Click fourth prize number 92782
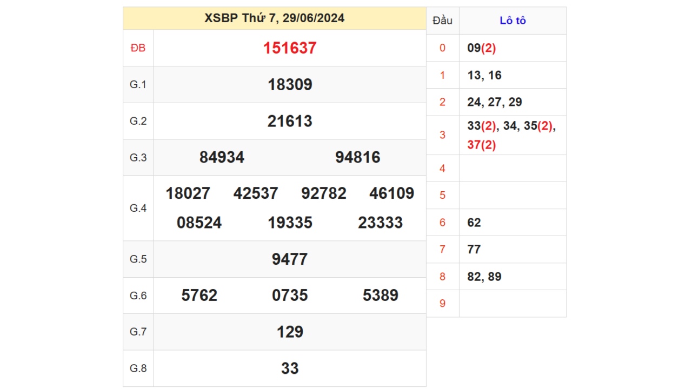The height and width of the screenshot is (389, 692). (x=324, y=193)
